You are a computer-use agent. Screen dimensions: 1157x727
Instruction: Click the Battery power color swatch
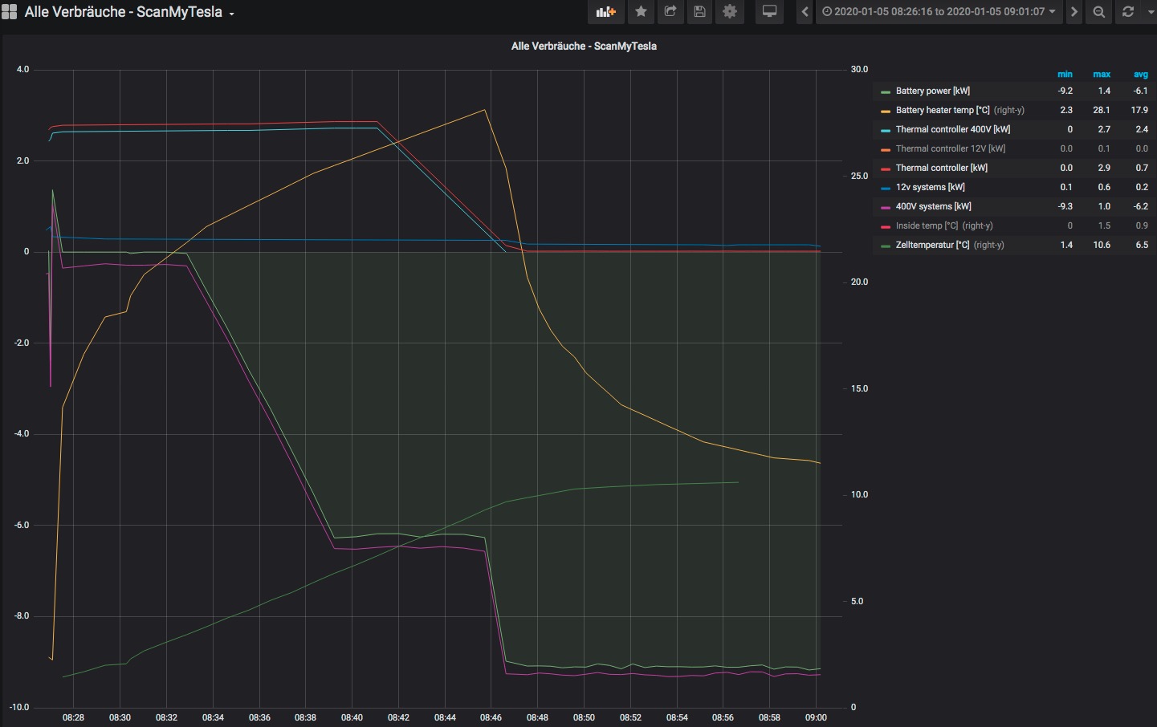pos(886,92)
